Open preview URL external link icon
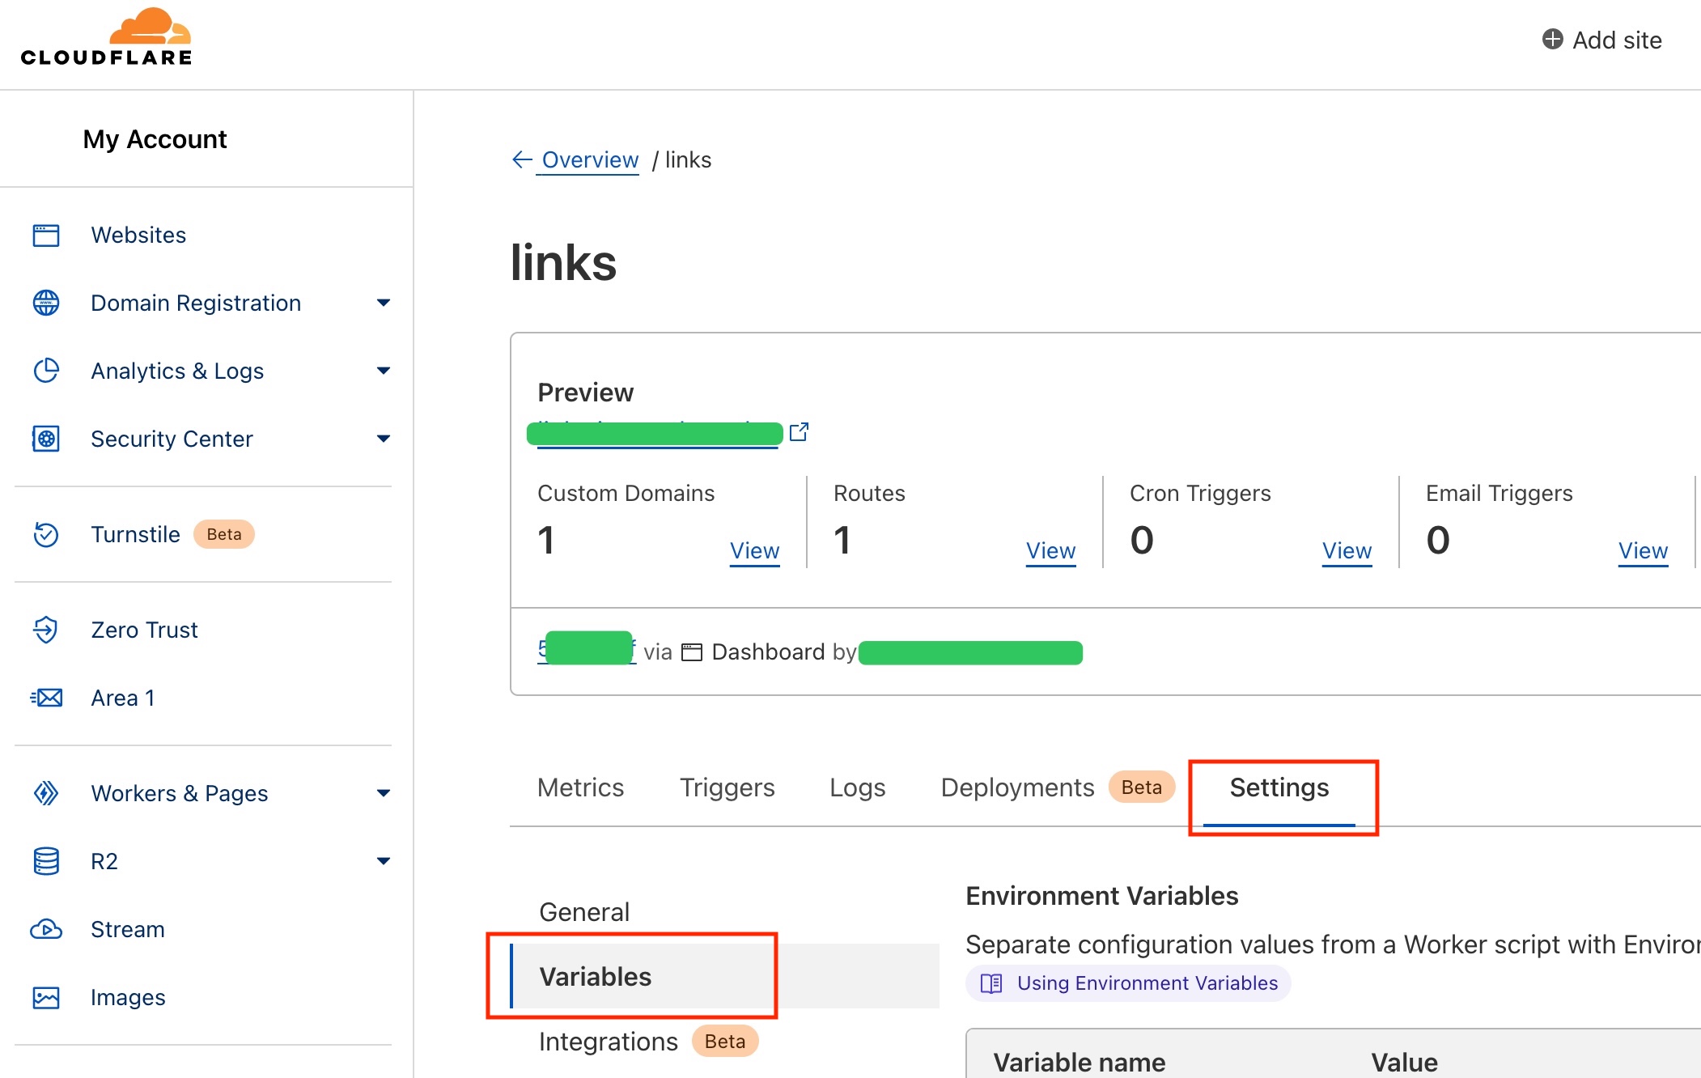The height and width of the screenshot is (1078, 1701). point(799,432)
